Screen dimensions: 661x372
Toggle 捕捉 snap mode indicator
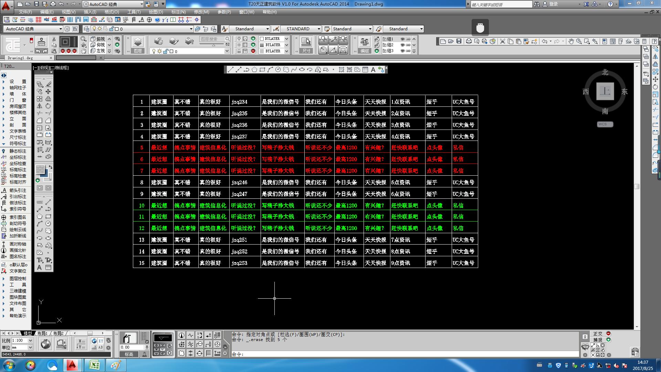598,340
